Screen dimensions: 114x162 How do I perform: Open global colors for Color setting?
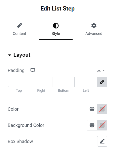tap(92, 109)
